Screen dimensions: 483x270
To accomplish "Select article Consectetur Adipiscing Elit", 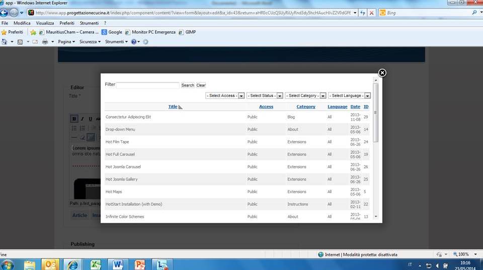I will click(x=128, y=117).
